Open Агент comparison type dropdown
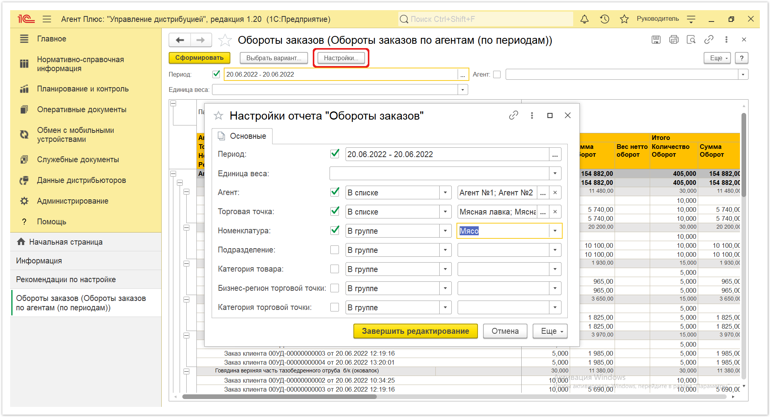770x417 pixels. [445, 193]
